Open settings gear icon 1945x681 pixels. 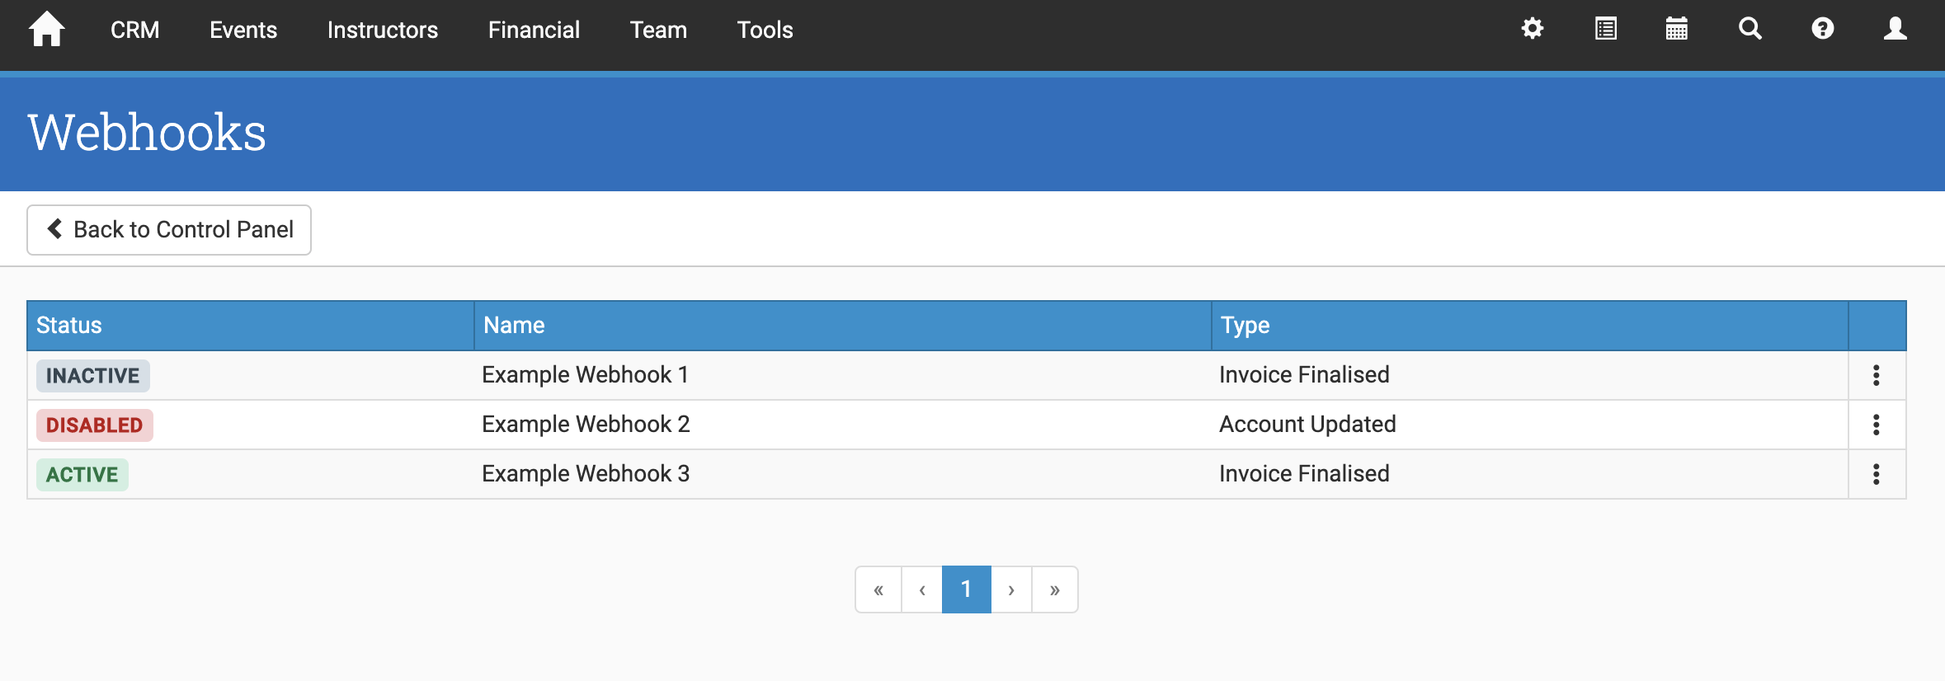point(1532,30)
